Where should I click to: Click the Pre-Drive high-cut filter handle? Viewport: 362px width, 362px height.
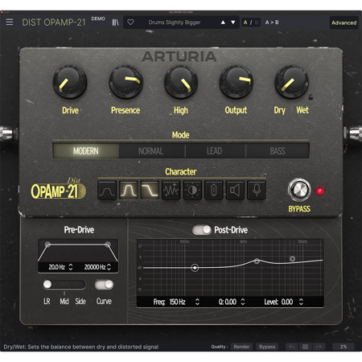tap(108, 245)
